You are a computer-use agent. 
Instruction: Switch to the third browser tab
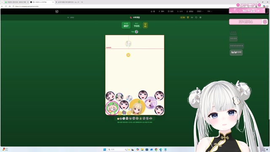pos(67,2)
